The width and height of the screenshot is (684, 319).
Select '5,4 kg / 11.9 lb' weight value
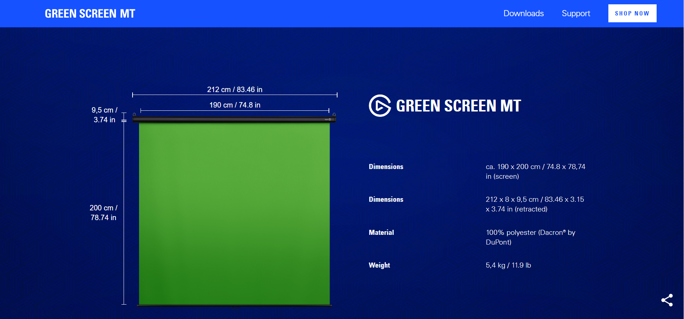pyautogui.click(x=508, y=265)
